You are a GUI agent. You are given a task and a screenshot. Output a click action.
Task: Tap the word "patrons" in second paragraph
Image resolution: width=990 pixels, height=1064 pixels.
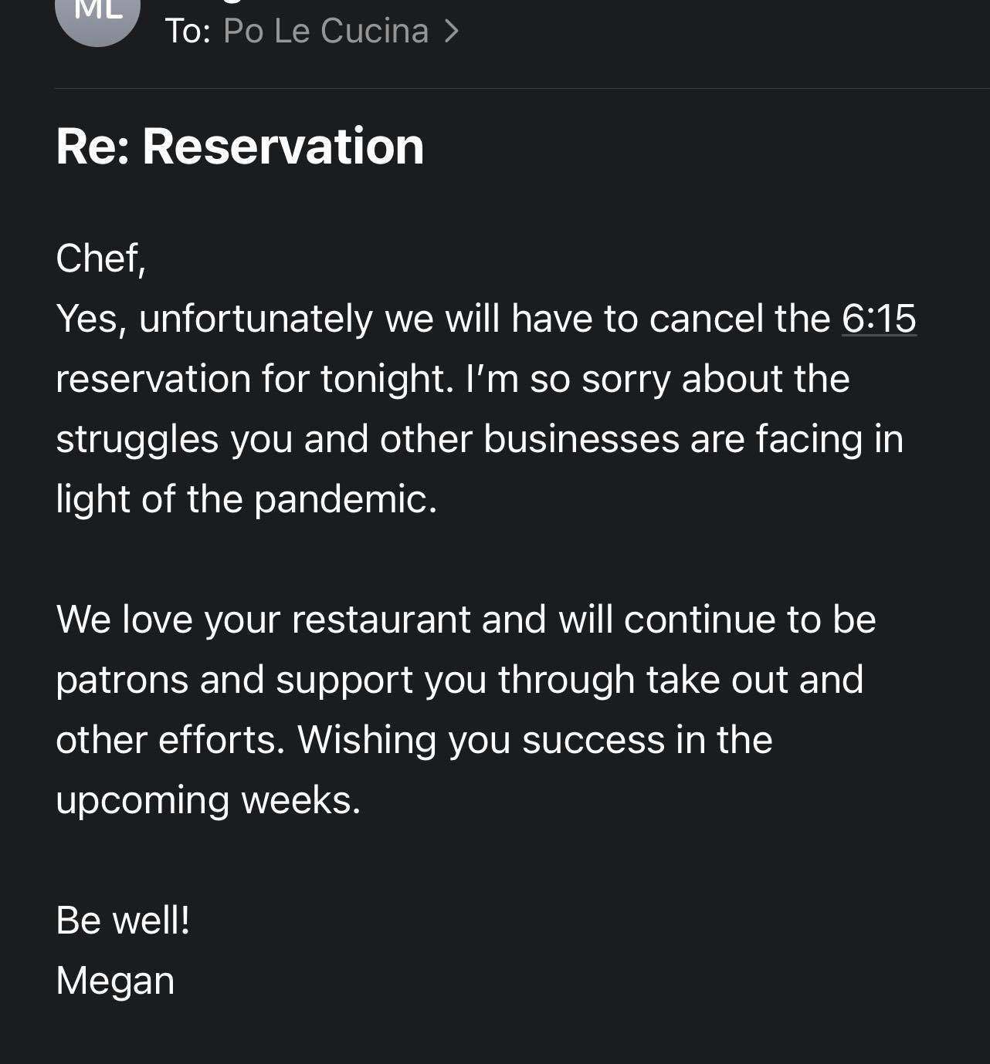click(122, 681)
